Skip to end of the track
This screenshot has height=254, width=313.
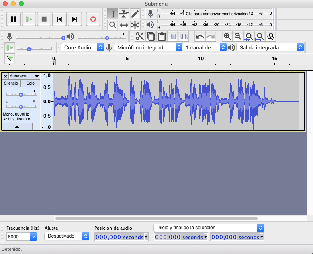click(75, 19)
